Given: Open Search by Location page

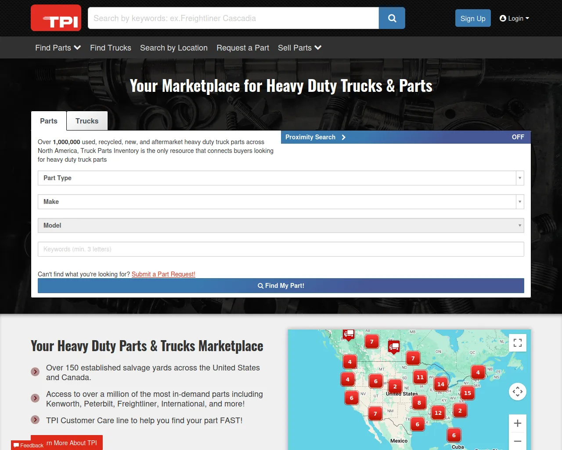Looking at the screenshot, I should tap(174, 47).
